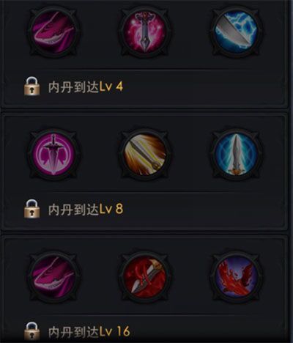Screen dimensions: 293x343
Task: Click the padlock beside 内丹到达Lv 4
Action: [32, 86]
